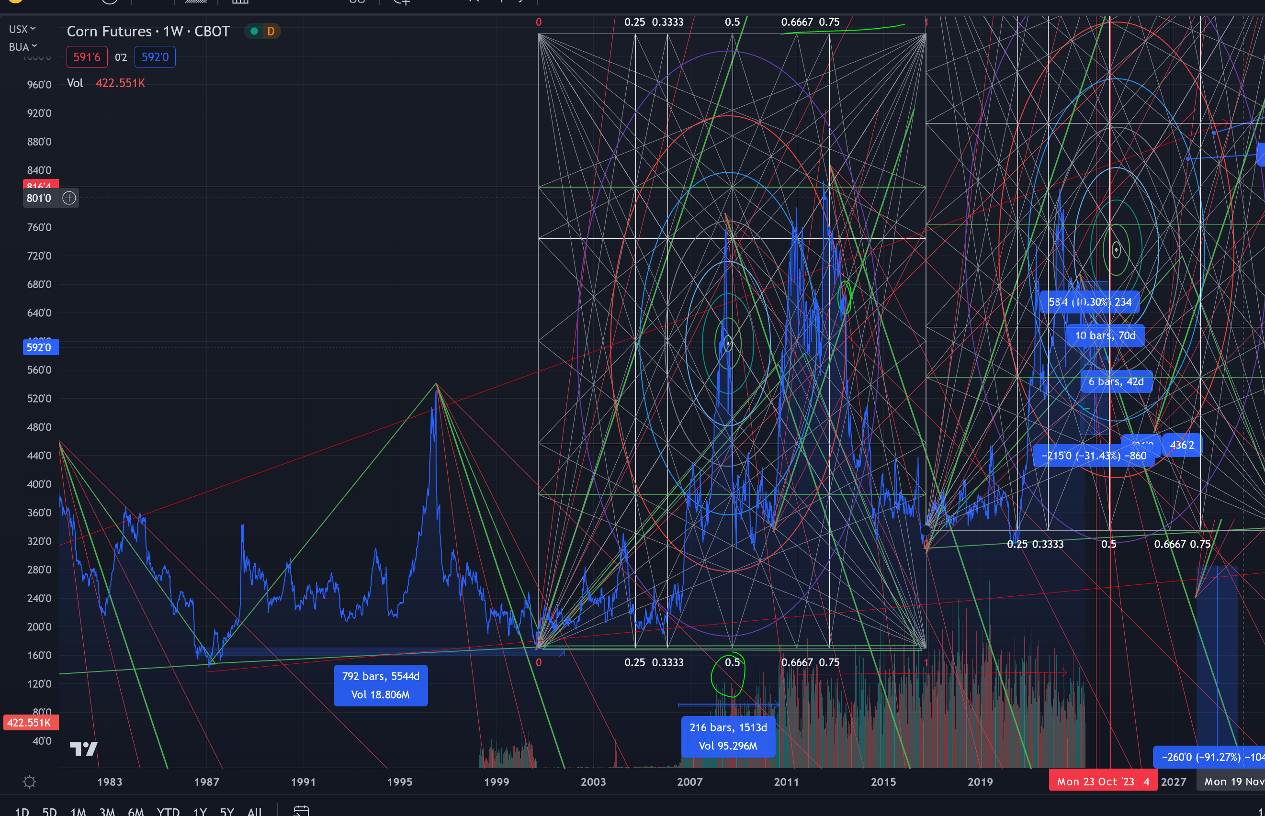
Task: Click the sun brightness icon above the timeline
Action: (x=30, y=781)
